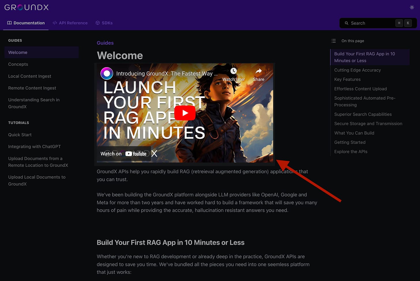Screen dimensions: 420x281
Task: Open the Documentation tab
Action: [26, 23]
